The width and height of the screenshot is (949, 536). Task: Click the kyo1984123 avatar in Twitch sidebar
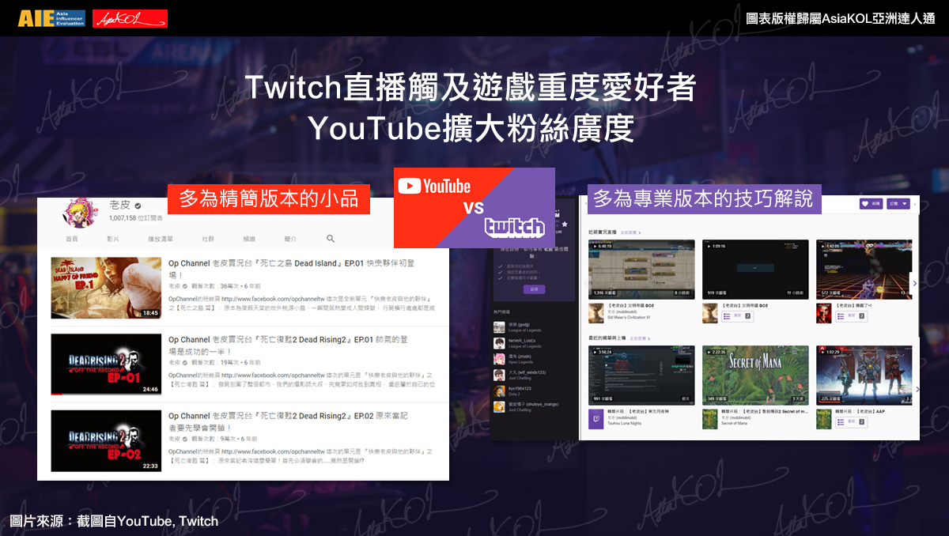coord(499,391)
